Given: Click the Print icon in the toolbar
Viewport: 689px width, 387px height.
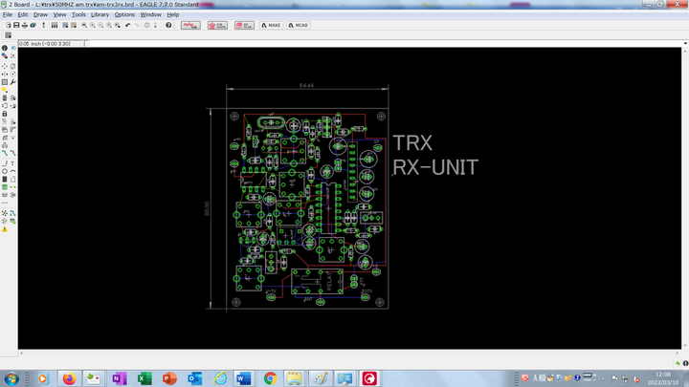Looking at the screenshot, I should (x=23, y=25).
